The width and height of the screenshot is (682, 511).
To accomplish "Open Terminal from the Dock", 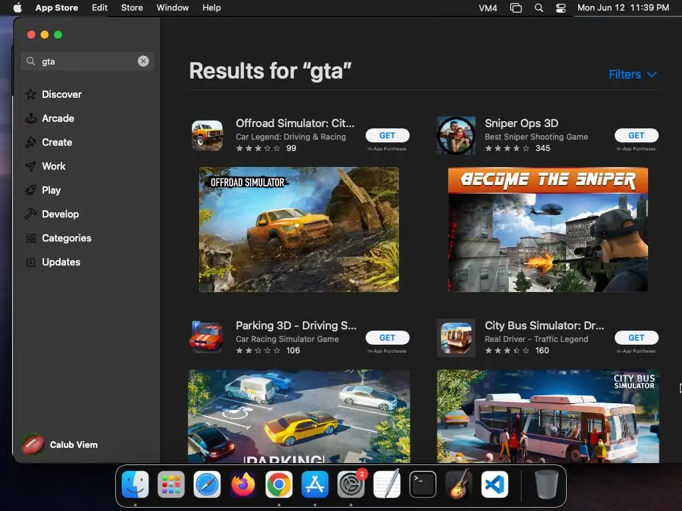I will pyautogui.click(x=423, y=484).
